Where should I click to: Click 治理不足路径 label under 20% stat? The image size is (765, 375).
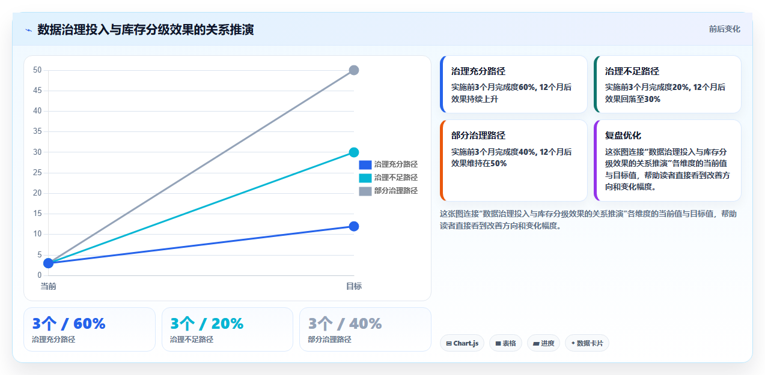(x=192, y=340)
